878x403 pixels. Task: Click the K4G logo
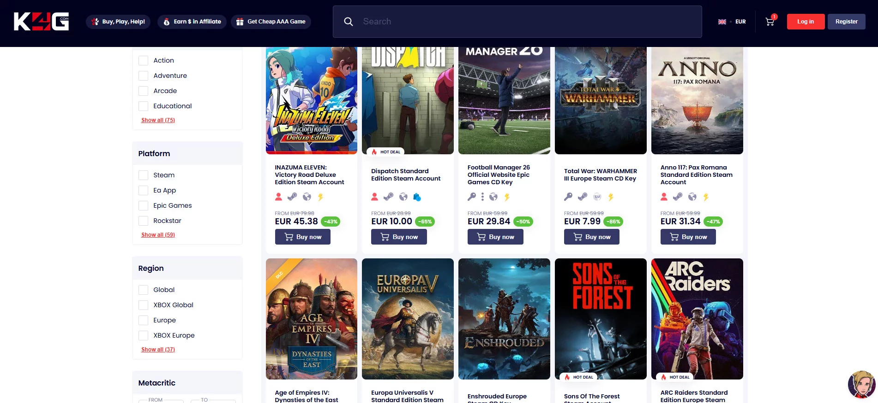pos(42,22)
